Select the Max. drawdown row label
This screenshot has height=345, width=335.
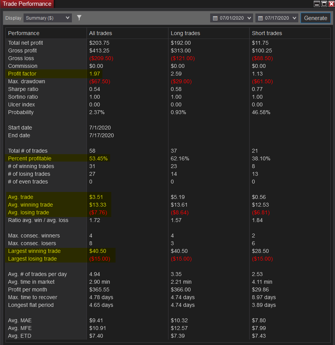26,81
